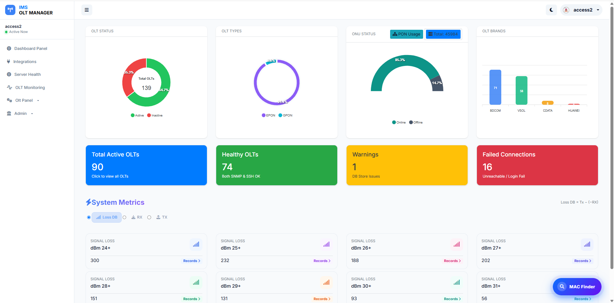The height and width of the screenshot is (303, 614).
Task: Toggle the Offline legend in ONU Status
Action: (416, 122)
